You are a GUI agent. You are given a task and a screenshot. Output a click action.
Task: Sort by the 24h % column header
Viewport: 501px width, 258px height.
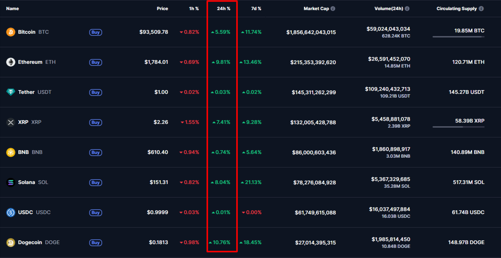[223, 9]
